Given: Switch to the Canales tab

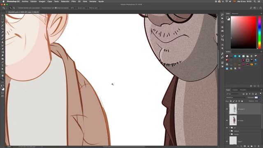Looking at the screenshot, I should coord(235,90).
